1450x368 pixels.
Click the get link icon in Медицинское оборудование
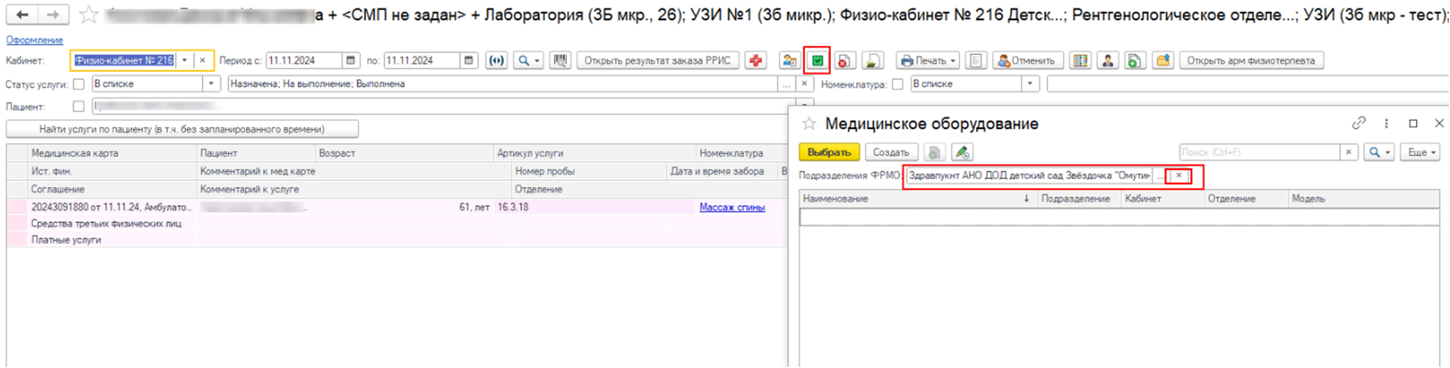click(1358, 123)
